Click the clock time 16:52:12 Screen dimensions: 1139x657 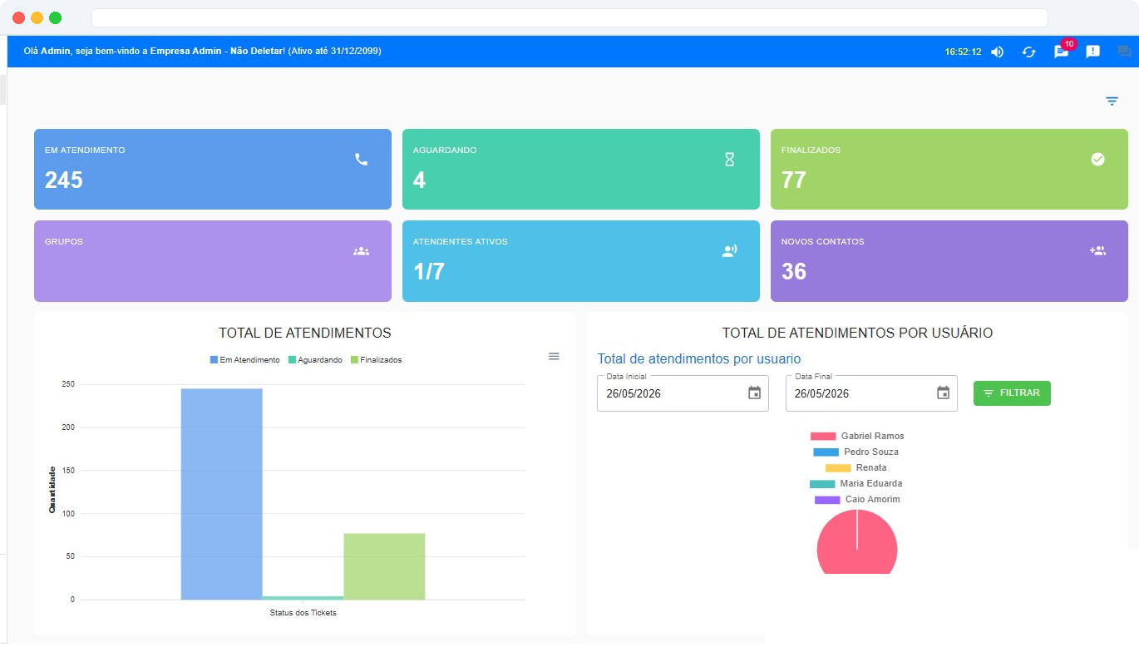[963, 52]
